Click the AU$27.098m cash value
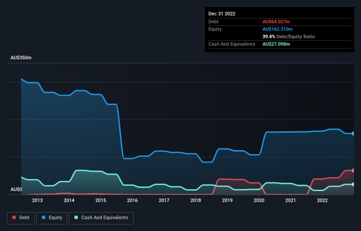The width and height of the screenshot is (361, 231). pyautogui.click(x=276, y=44)
